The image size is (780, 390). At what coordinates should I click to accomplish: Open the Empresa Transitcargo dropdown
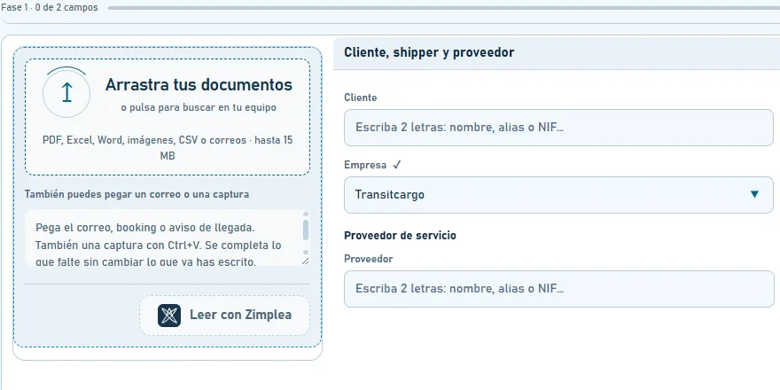pos(558,194)
